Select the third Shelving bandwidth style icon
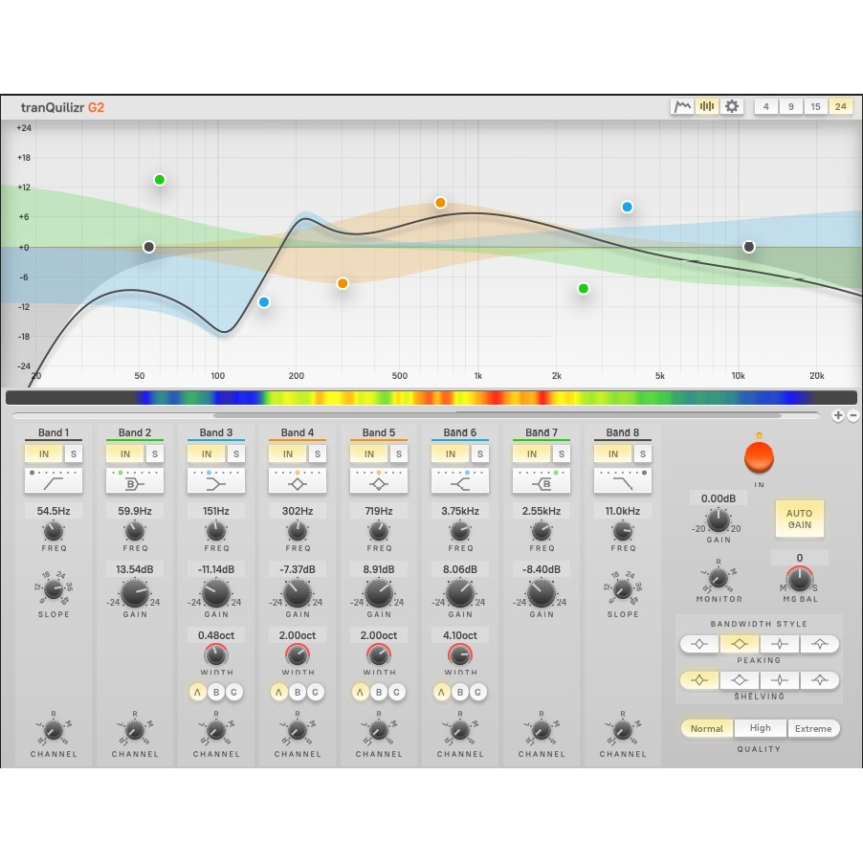863x863 pixels. (x=779, y=680)
